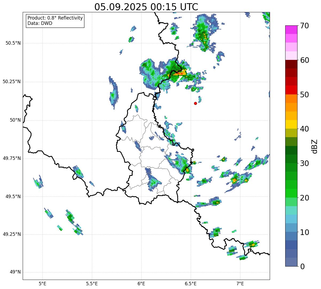Click the red location marker dot
The width and height of the screenshot is (321, 289).
(195, 103)
